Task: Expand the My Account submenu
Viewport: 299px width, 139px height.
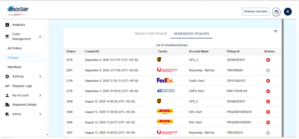Action: tap(40, 95)
